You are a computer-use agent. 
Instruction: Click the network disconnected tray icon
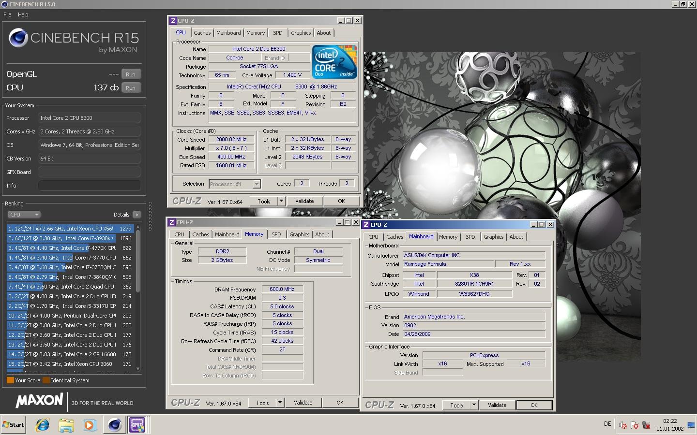pyautogui.click(x=646, y=425)
